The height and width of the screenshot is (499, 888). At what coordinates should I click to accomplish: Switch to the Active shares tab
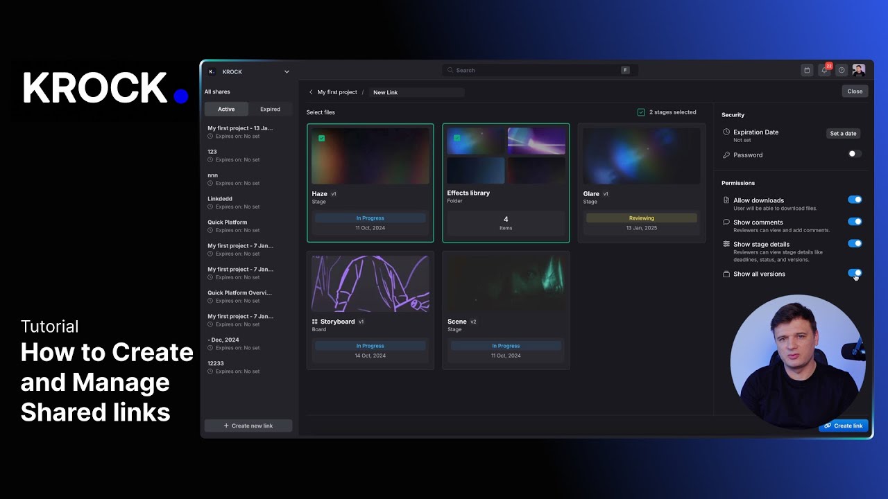click(x=226, y=109)
